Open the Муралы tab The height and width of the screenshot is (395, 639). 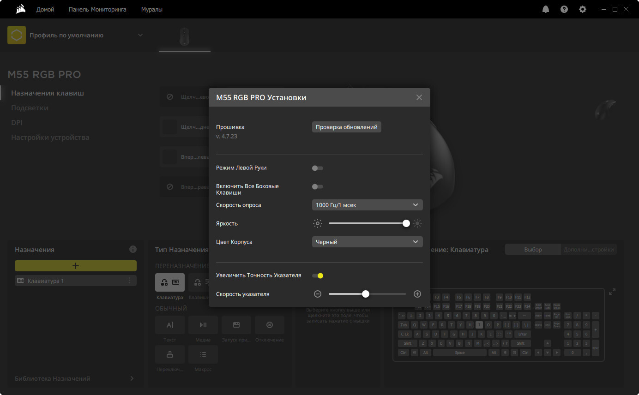click(x=152, y=9)
